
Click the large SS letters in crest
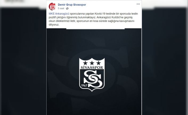tap(92, 79)
